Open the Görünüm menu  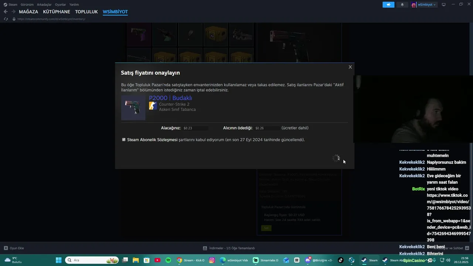click(27, 4)
